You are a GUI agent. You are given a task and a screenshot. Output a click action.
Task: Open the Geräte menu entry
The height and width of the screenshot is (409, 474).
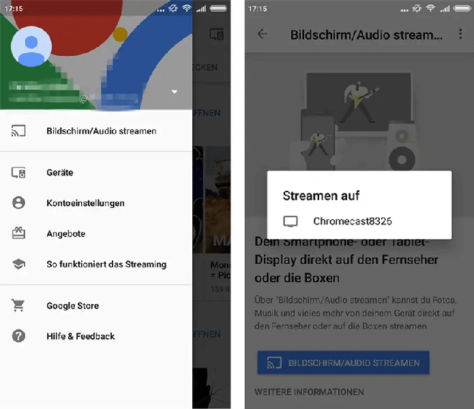tap(96, 172)
